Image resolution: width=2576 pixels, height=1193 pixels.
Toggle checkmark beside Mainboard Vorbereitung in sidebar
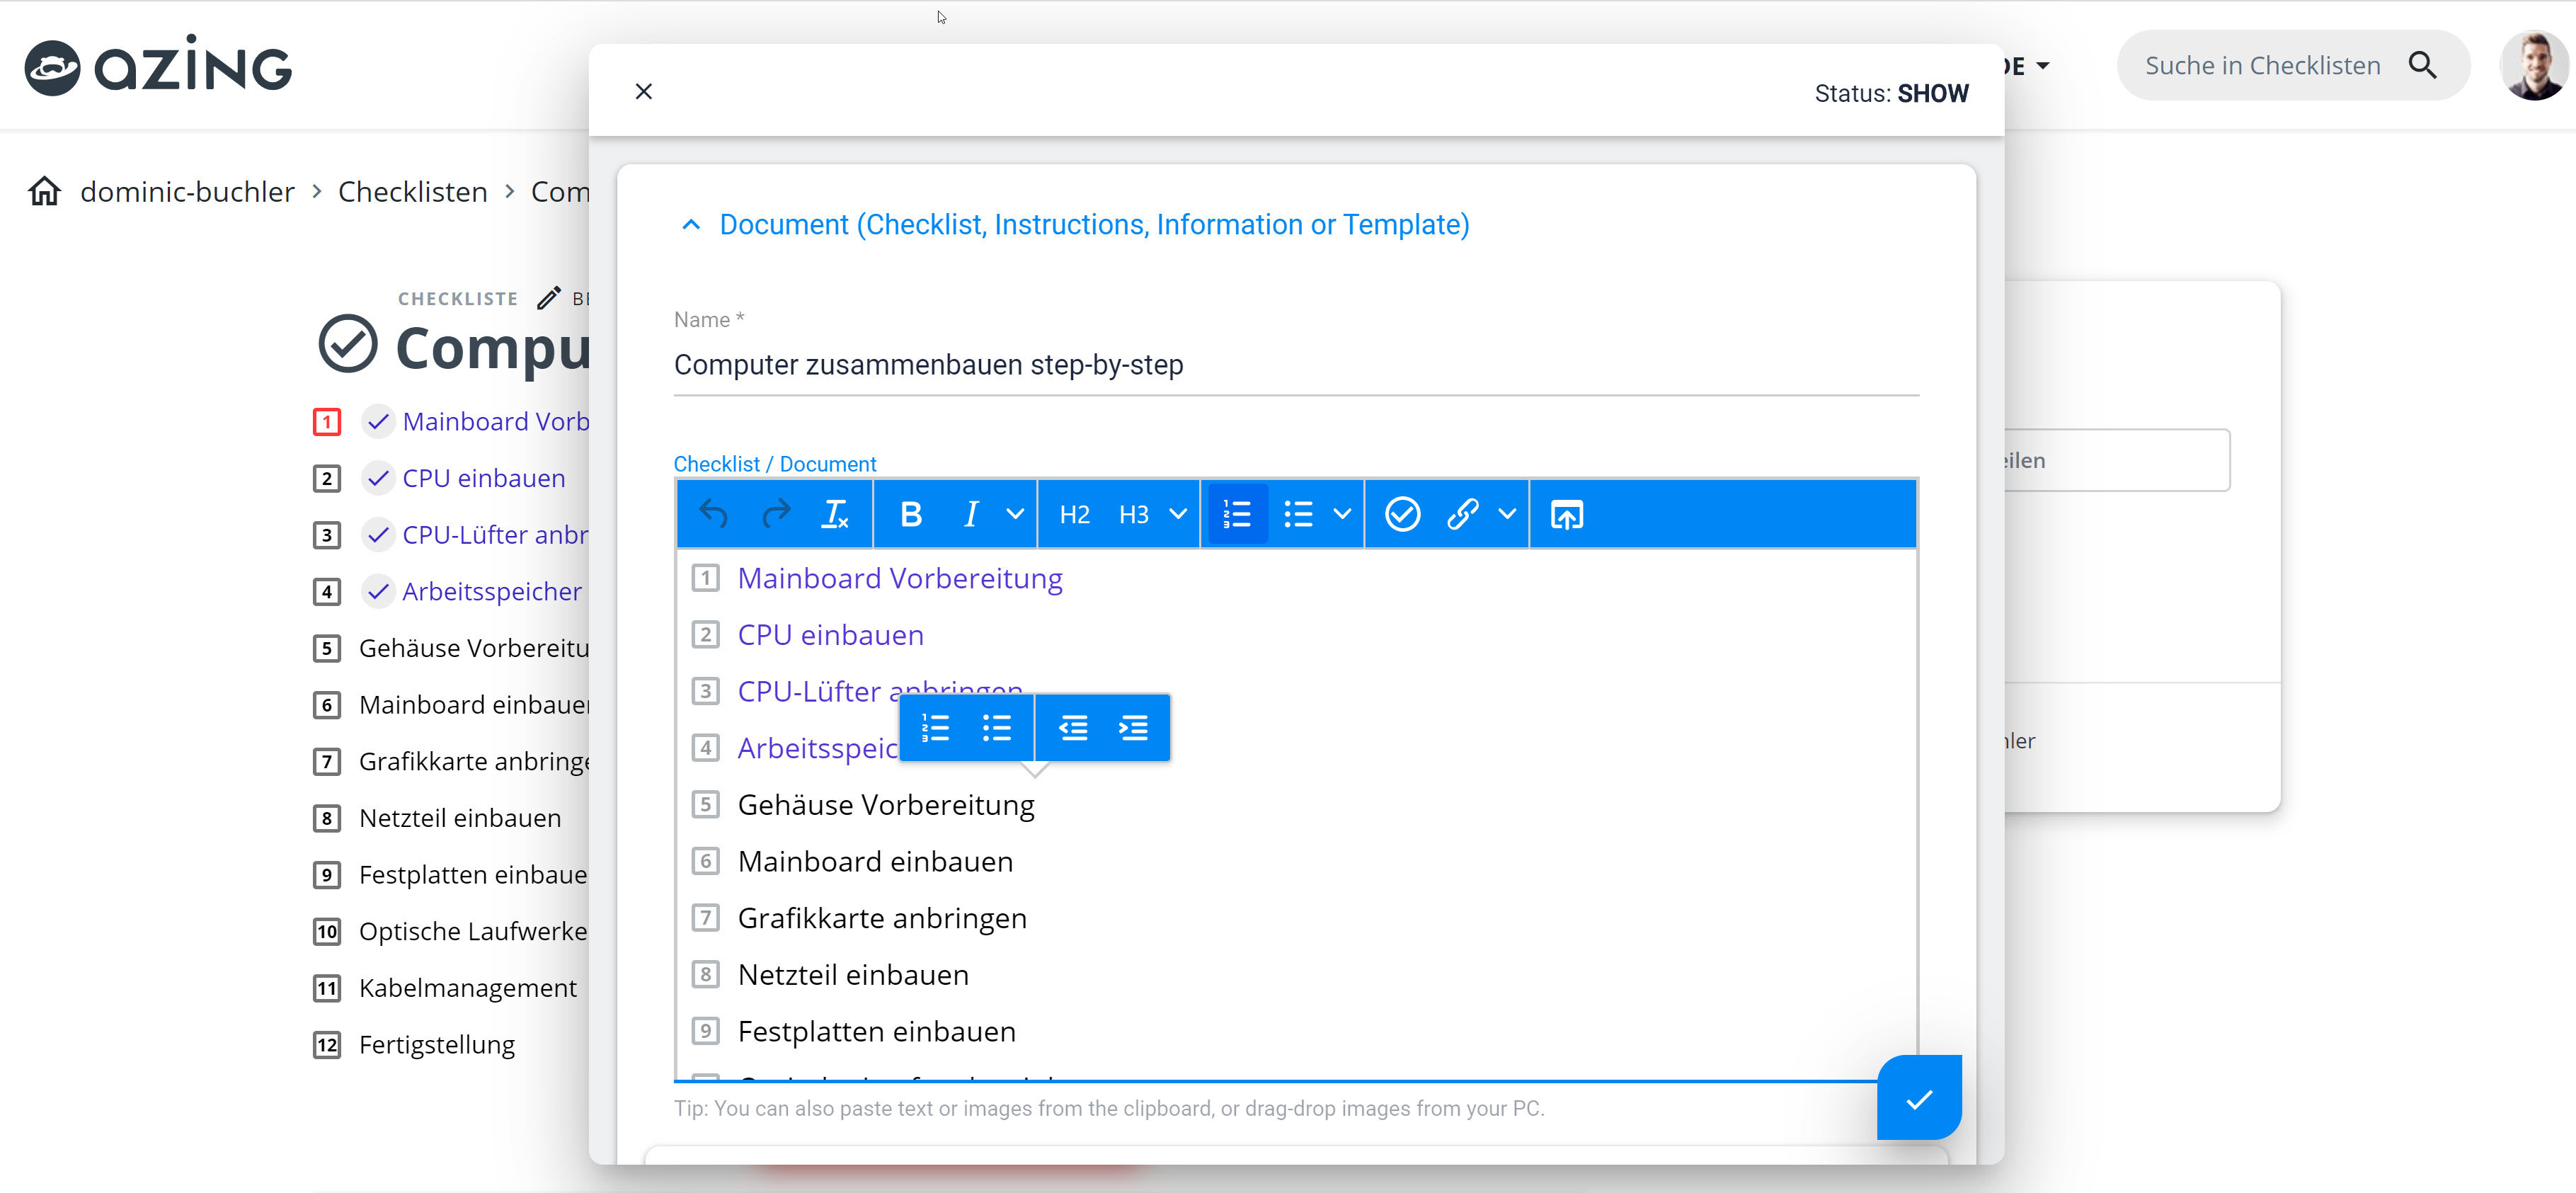377,422
